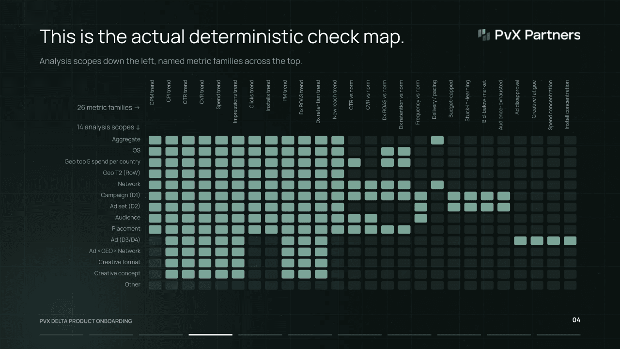Select the 'Other' row label

point(133,285)
